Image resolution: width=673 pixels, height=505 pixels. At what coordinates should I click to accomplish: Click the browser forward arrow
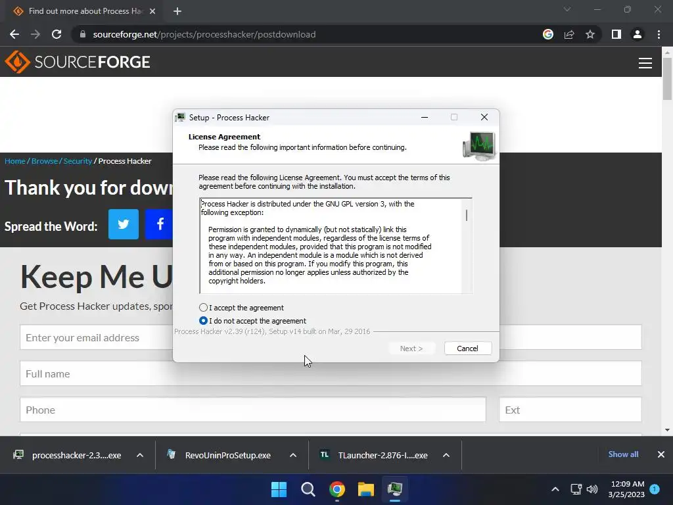click(35, 34)
